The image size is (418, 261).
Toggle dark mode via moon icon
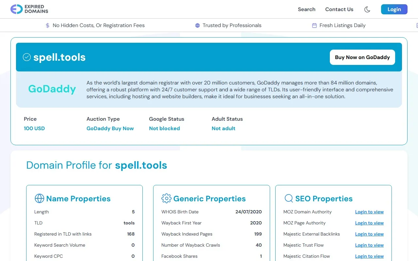(x=367, y=9)
